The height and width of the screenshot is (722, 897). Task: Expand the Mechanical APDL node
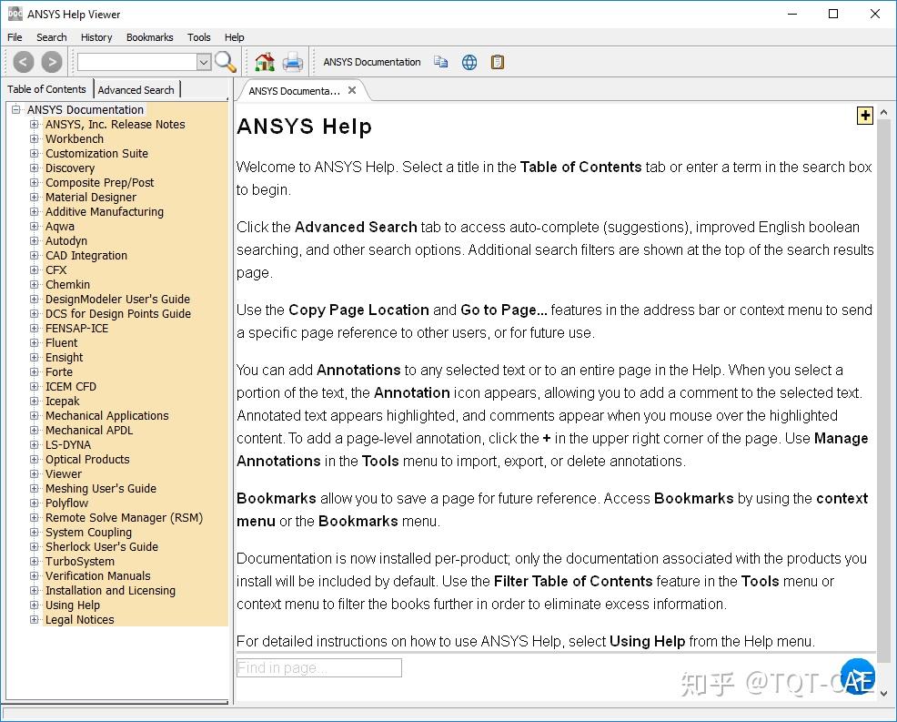pyautogui.click(x=35, y=431)
